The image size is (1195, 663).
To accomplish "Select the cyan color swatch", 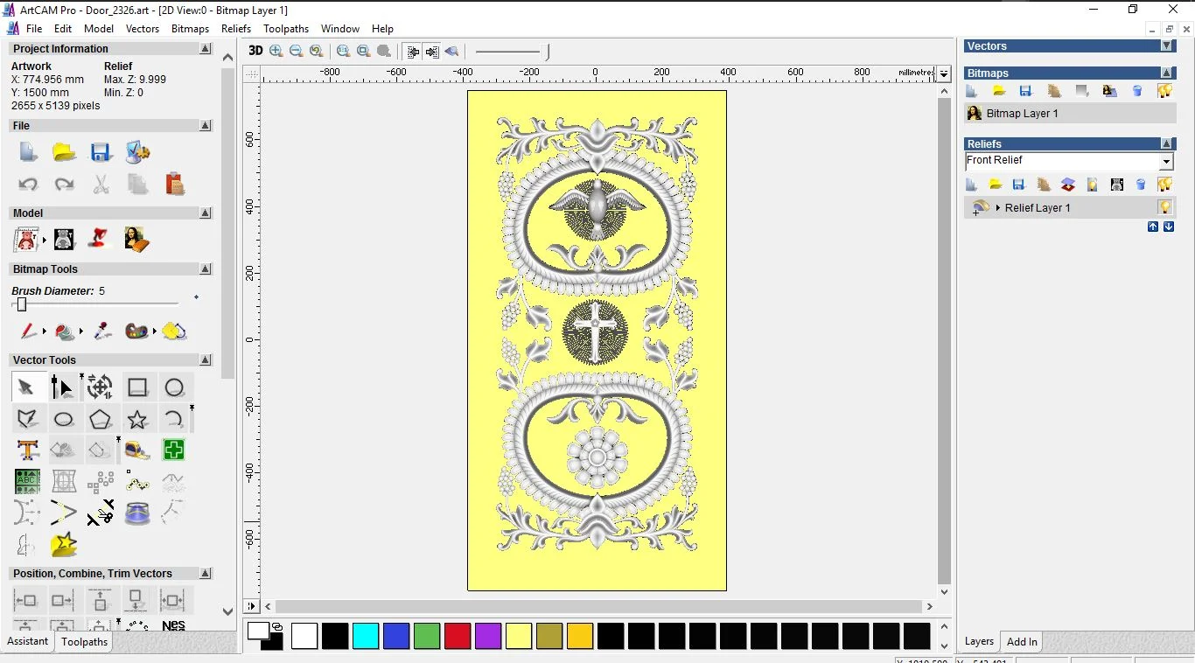I will coord(366,636).
